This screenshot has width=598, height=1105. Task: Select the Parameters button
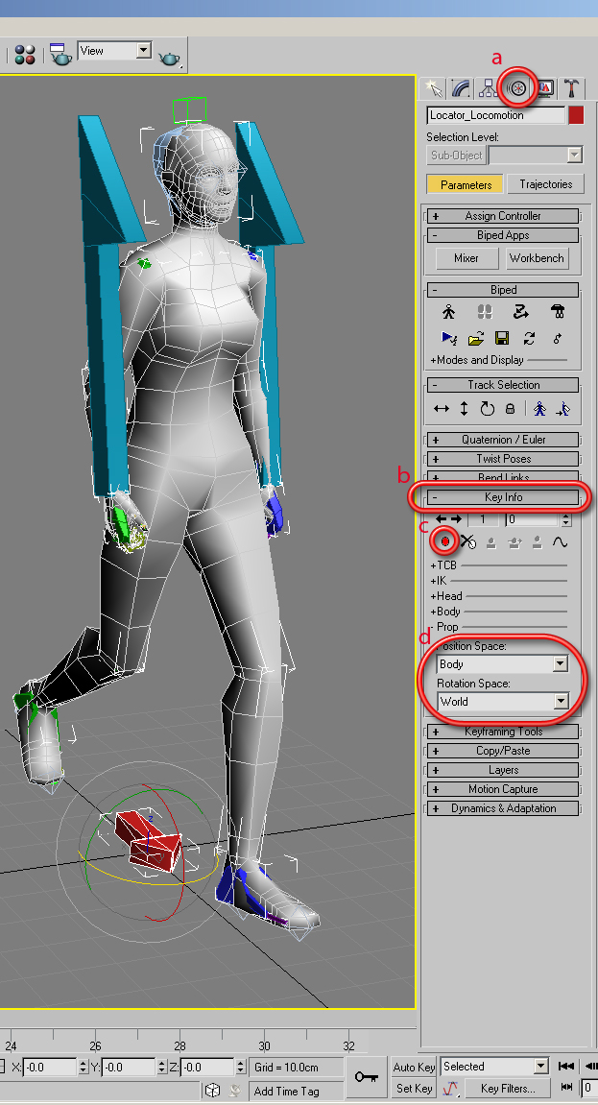(465, 184)
